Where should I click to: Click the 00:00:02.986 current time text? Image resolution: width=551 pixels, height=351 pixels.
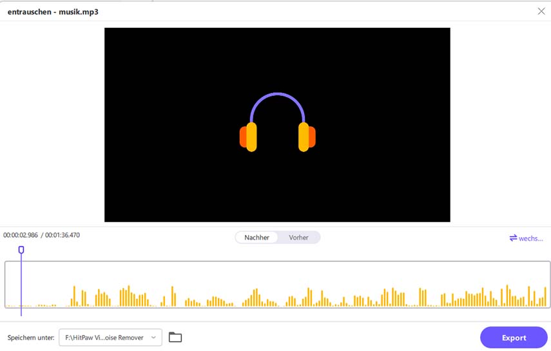click(21, 235)
